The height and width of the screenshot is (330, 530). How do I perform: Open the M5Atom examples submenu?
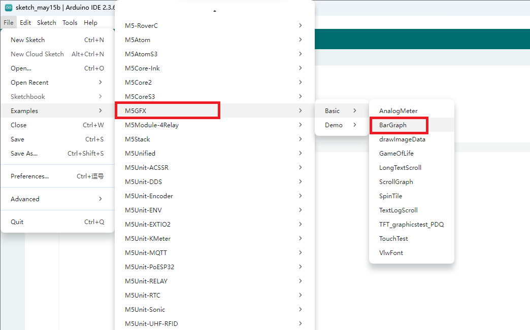pyautogui.click(x=215, y=40)
